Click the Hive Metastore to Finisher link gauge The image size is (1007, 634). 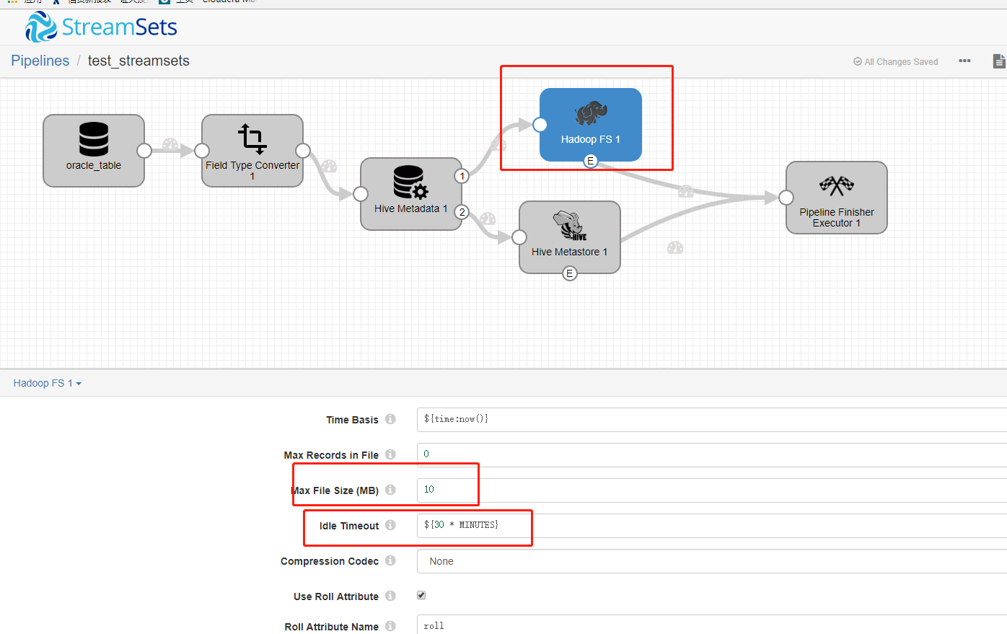point(675,248)
